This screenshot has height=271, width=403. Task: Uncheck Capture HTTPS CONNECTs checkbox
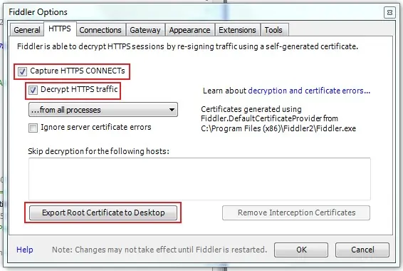(x=22, y=71)
